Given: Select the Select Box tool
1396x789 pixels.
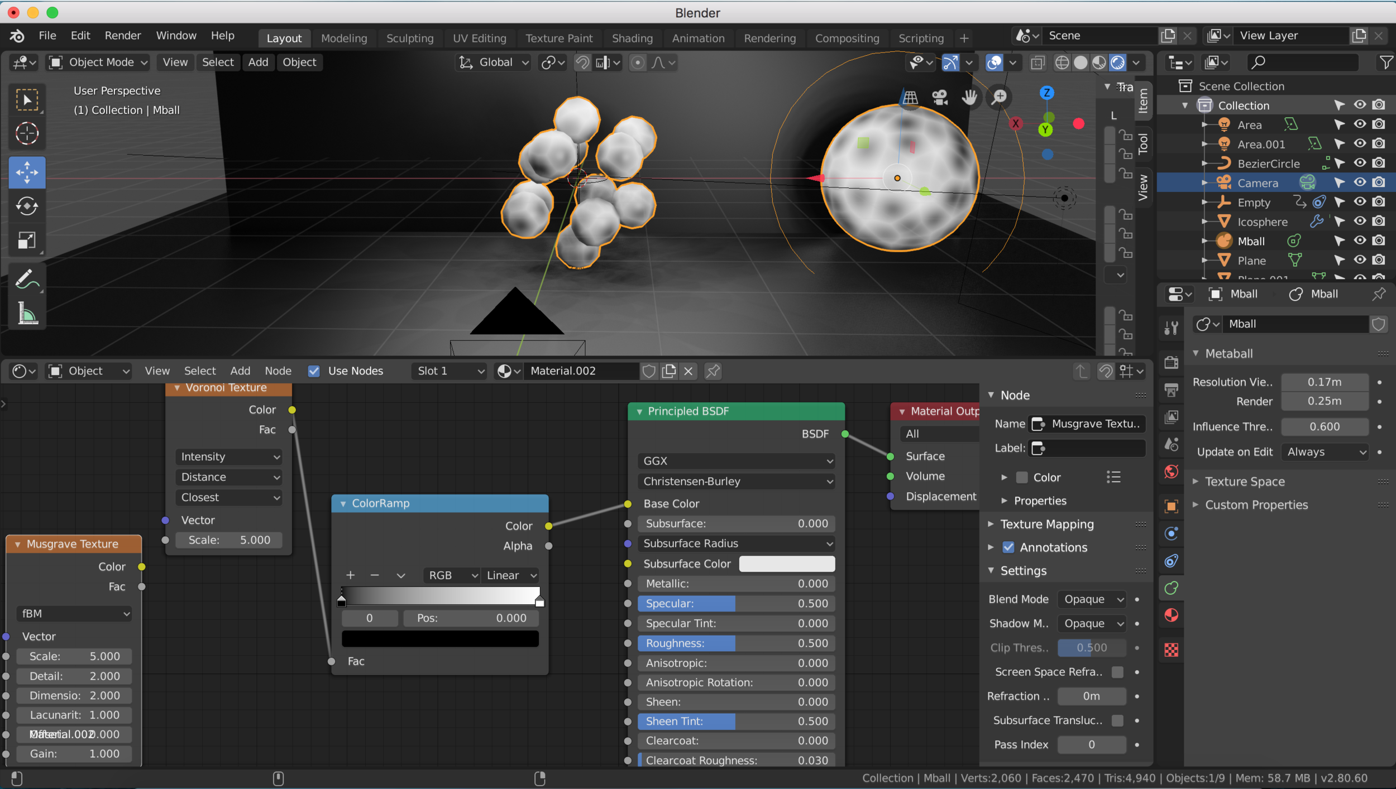Looking at the screenshot, I should pos(27,100).
